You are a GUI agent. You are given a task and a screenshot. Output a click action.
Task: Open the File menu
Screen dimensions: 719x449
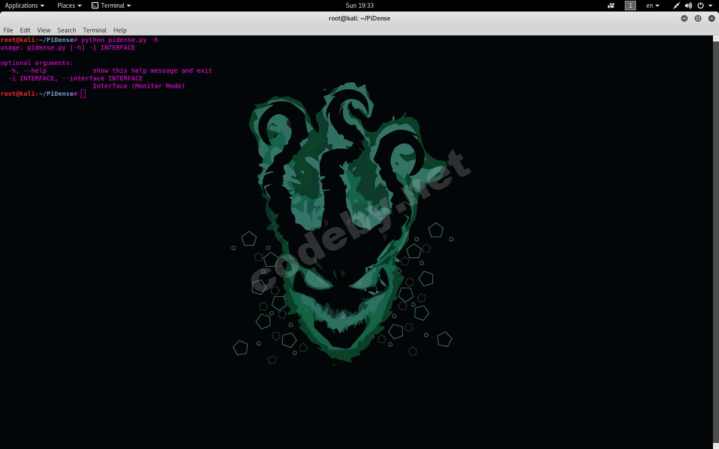[x=8, y=30]
